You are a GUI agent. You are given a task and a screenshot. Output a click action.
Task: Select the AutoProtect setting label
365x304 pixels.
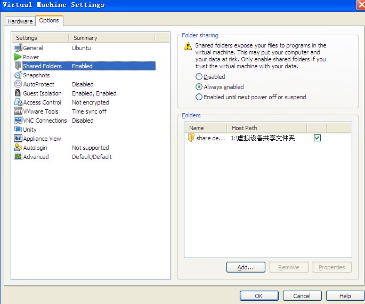coord(39,84)
